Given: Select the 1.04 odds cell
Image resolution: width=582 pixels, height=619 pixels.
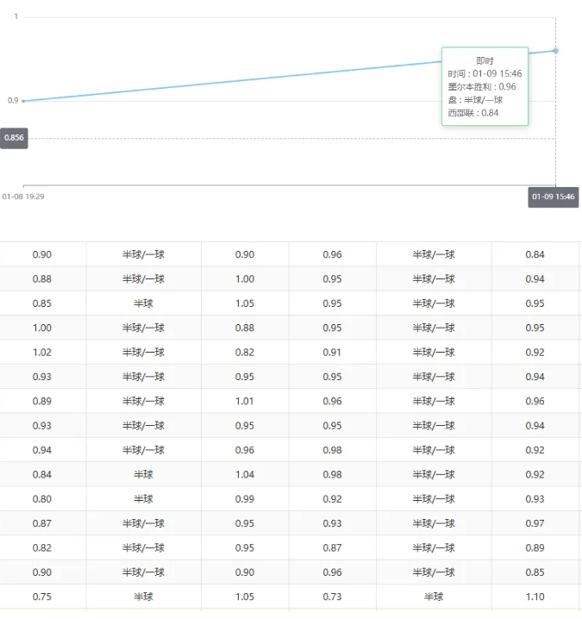Looking at the screenshot, I should point(245,474).
